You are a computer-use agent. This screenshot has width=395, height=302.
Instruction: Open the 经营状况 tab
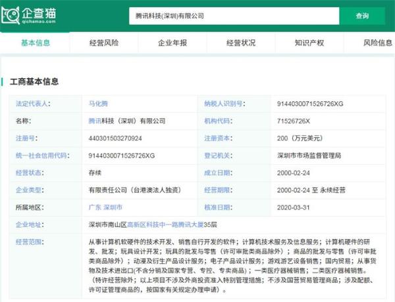pos(241,43)
